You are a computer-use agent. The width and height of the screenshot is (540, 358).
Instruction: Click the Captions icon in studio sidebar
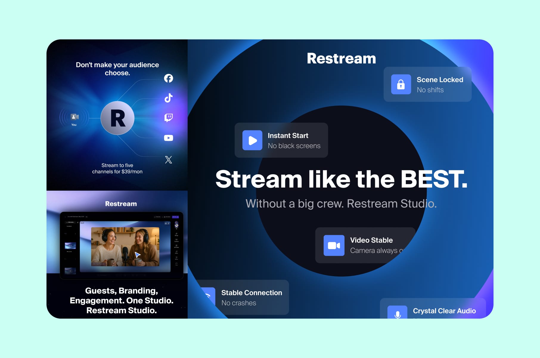point(176,240)
